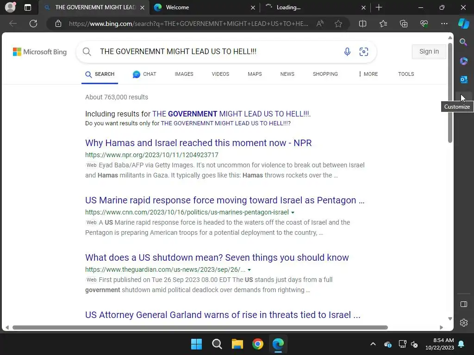The width and height of the screenshot is (474, 355).
Task: Open the Collections icon
Action: click(404, 24)
